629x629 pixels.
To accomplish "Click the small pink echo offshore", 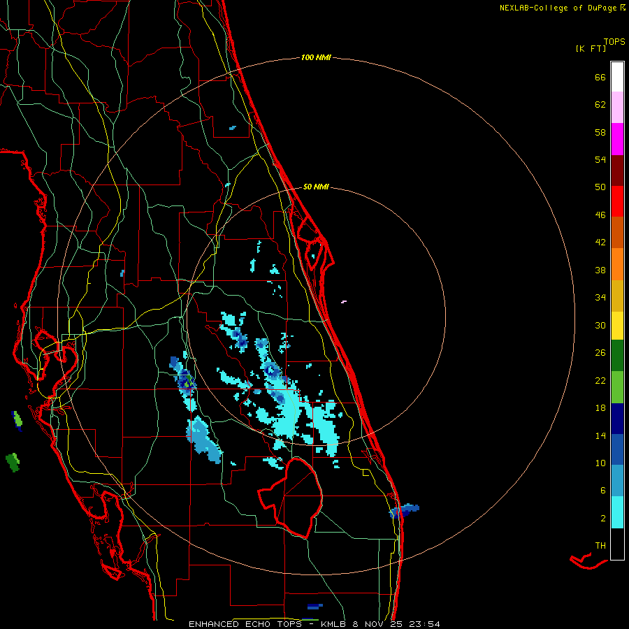I will (x=344, y=301).
